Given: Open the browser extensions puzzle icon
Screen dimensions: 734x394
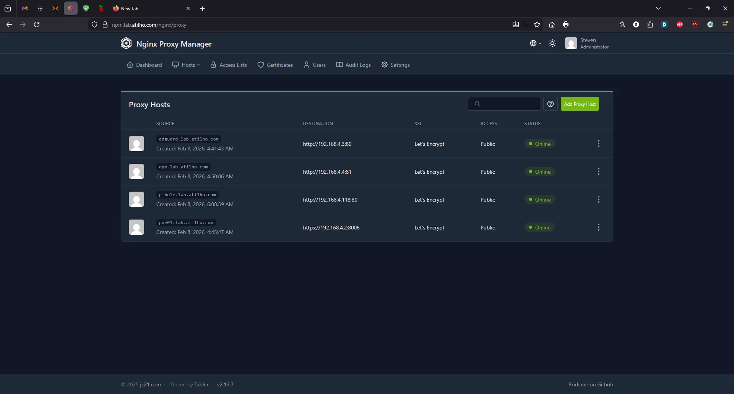Looking at the screenshot, I should click(650, 24).
